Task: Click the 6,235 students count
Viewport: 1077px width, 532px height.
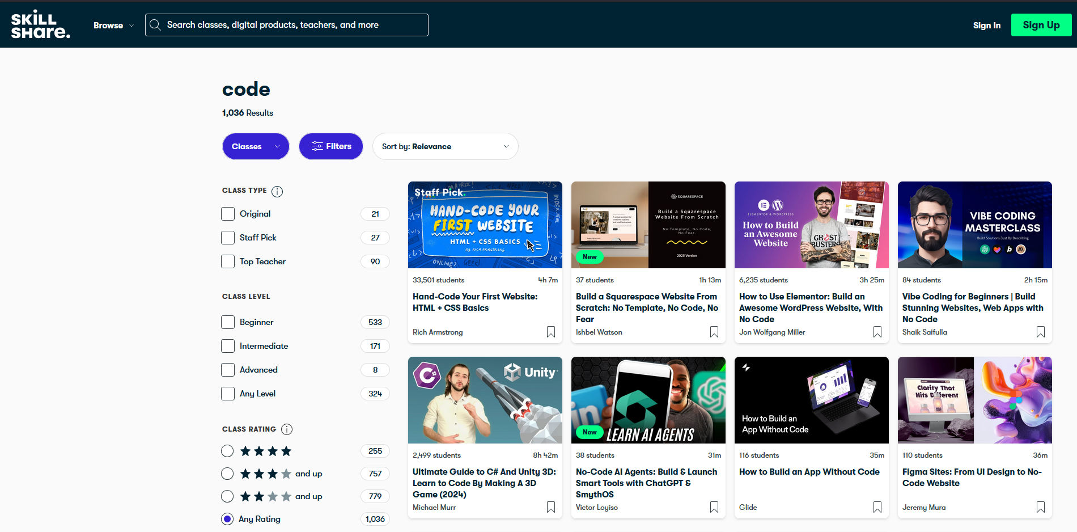Action: coord(764,280)
